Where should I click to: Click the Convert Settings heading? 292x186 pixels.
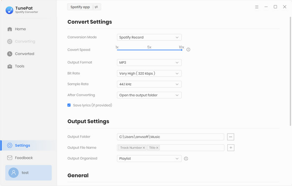point(90,22)
